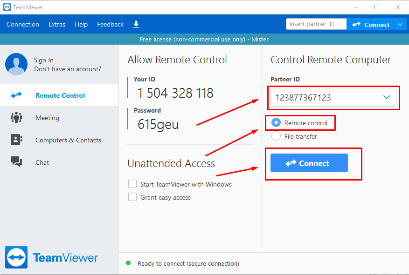Viewport: 409px width, 275px height.
Task: Switch to the Remote Control tab
Action: tap(59, 95)
